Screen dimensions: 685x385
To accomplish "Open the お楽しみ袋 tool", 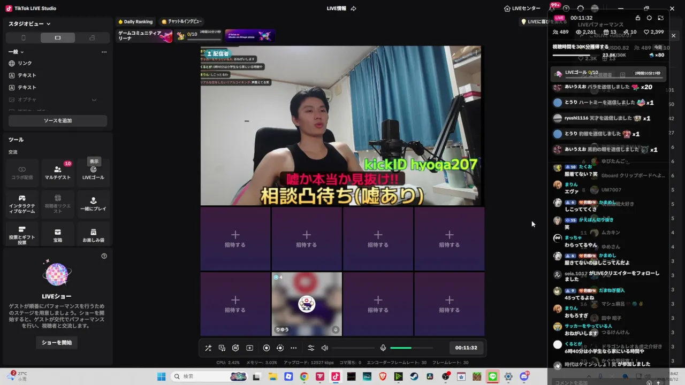I will 93,235.
